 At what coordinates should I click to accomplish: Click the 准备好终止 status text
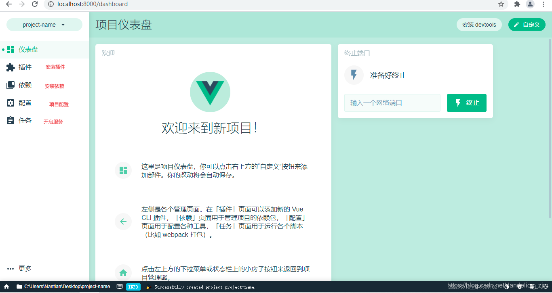pyautogui.click(x=388, y=75)
